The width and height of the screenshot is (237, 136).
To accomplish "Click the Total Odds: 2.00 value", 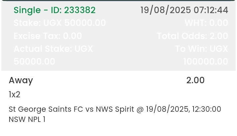I will point(192,36).
